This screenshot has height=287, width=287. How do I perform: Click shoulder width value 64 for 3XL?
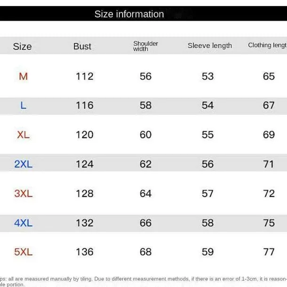coord(145,193)
